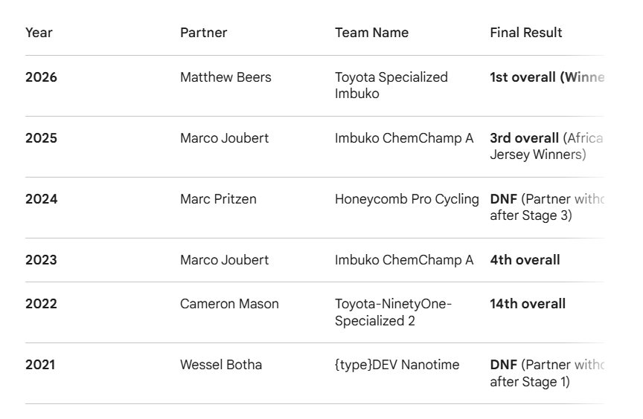Select the Honeycomb Pro Cycling team cell
643x419 pixels.
[406, 199]
